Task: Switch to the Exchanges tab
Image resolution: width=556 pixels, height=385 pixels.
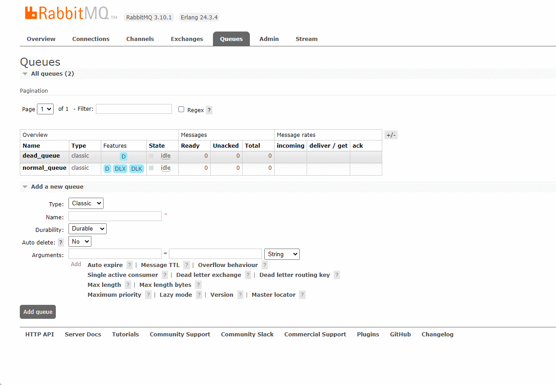Action: pyautogui.click(x=187, y=39)
